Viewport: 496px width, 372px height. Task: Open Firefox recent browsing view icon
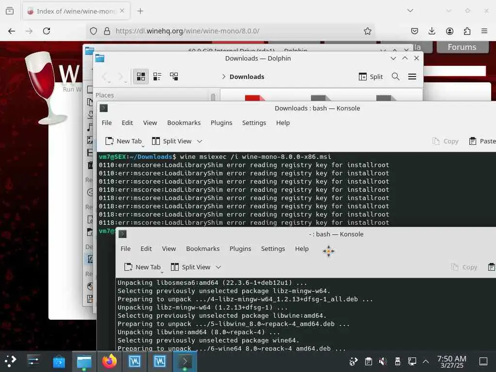click(10, 11)
